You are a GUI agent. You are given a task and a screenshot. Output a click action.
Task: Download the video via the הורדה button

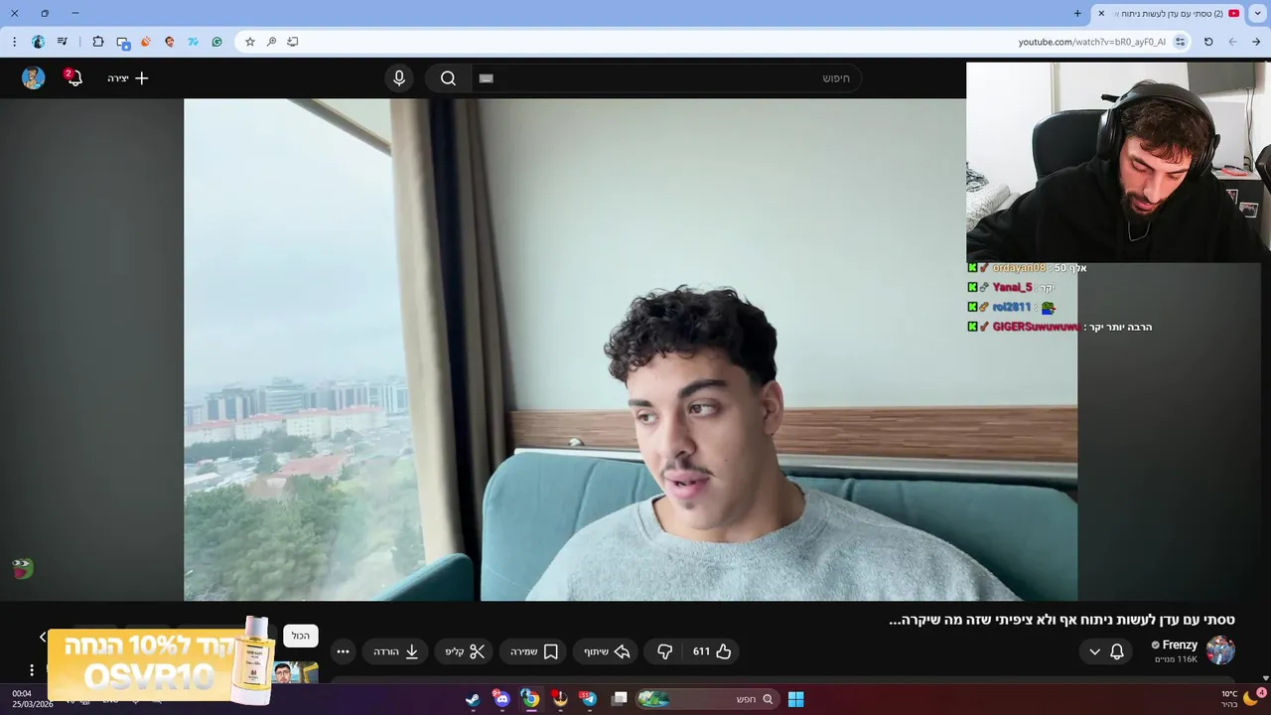[396, 651]
